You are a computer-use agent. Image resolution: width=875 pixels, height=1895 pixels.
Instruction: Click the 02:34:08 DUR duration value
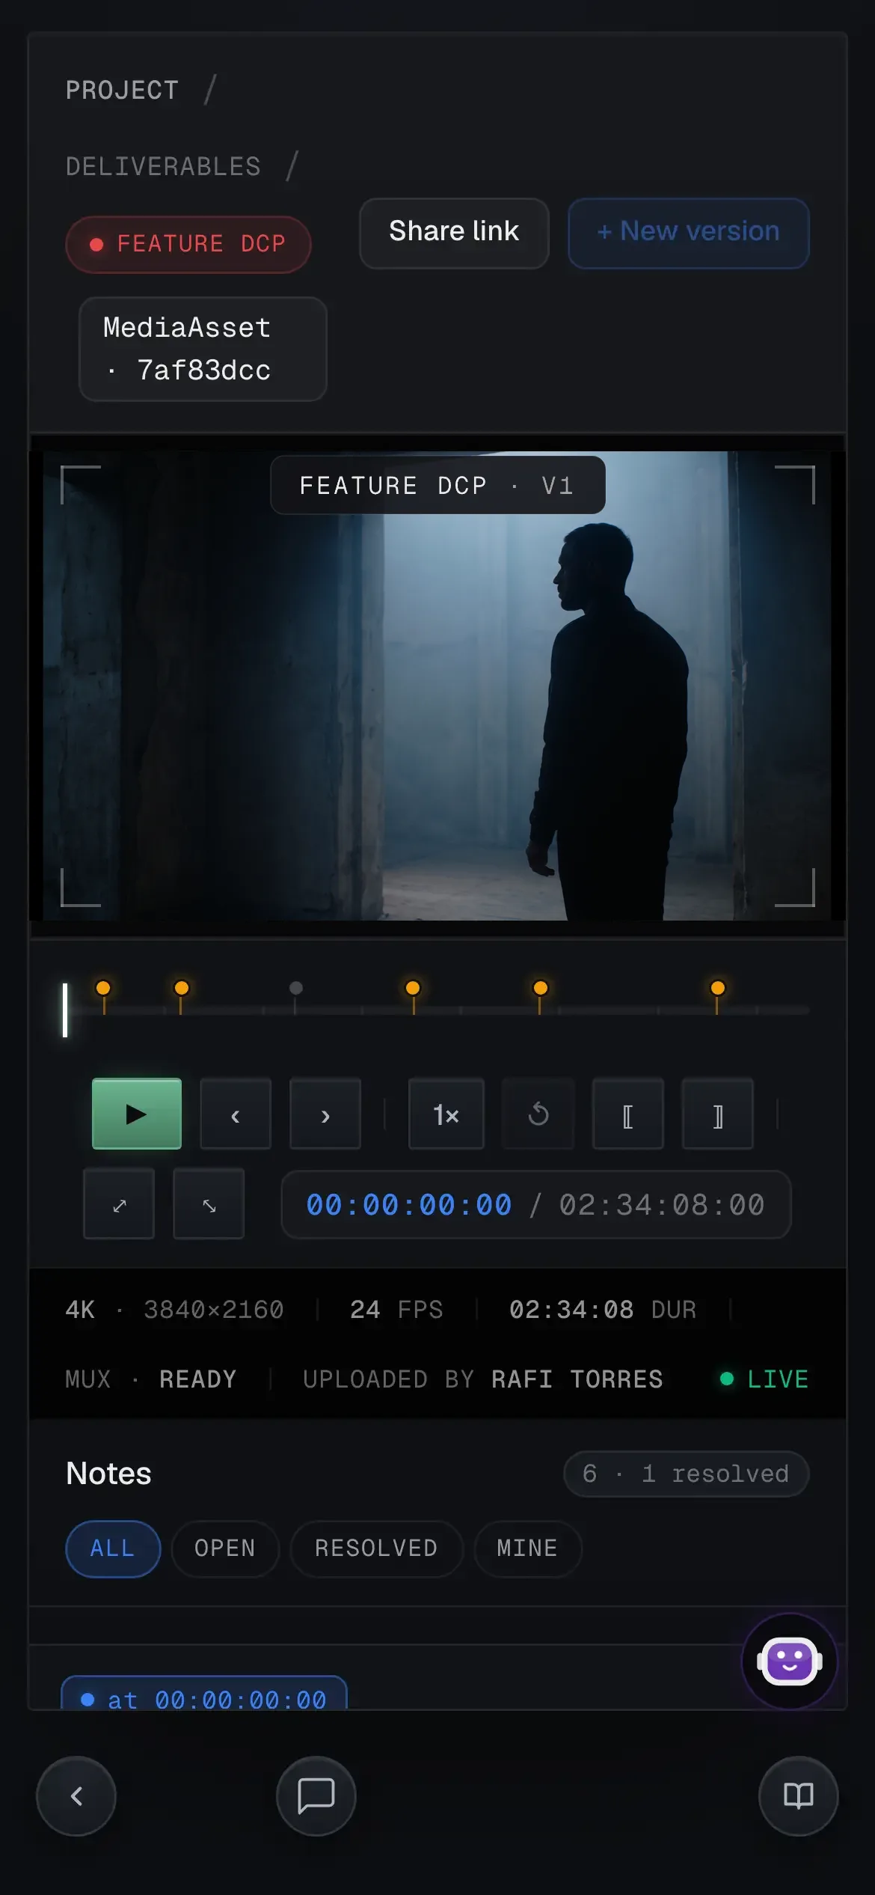[603, 1310]
